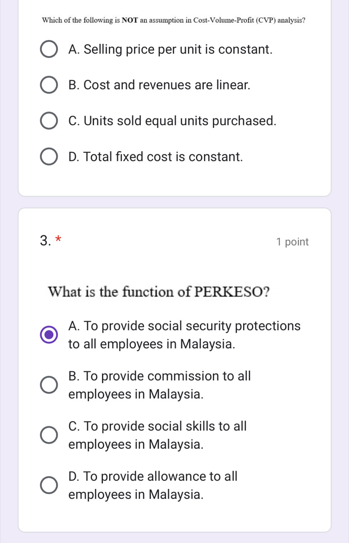Click label 'C. Units sold equal units purchased.'
The width and height of the screenshot is (349, 543).
pyautogui.click(x=172, y=121)
